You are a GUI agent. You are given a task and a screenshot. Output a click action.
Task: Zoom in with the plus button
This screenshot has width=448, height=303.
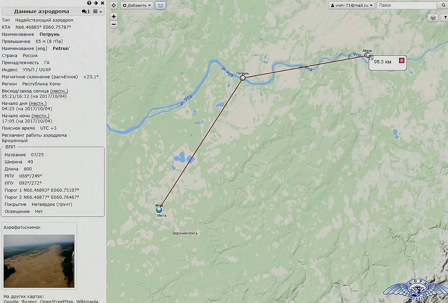114,17
